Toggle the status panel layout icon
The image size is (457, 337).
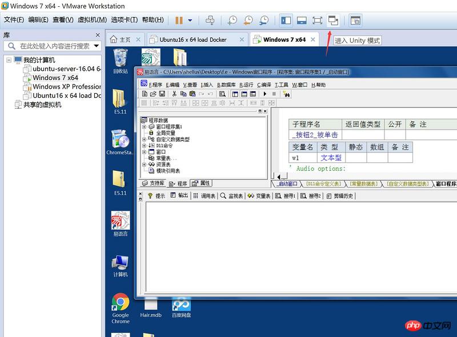click(244, 94)
